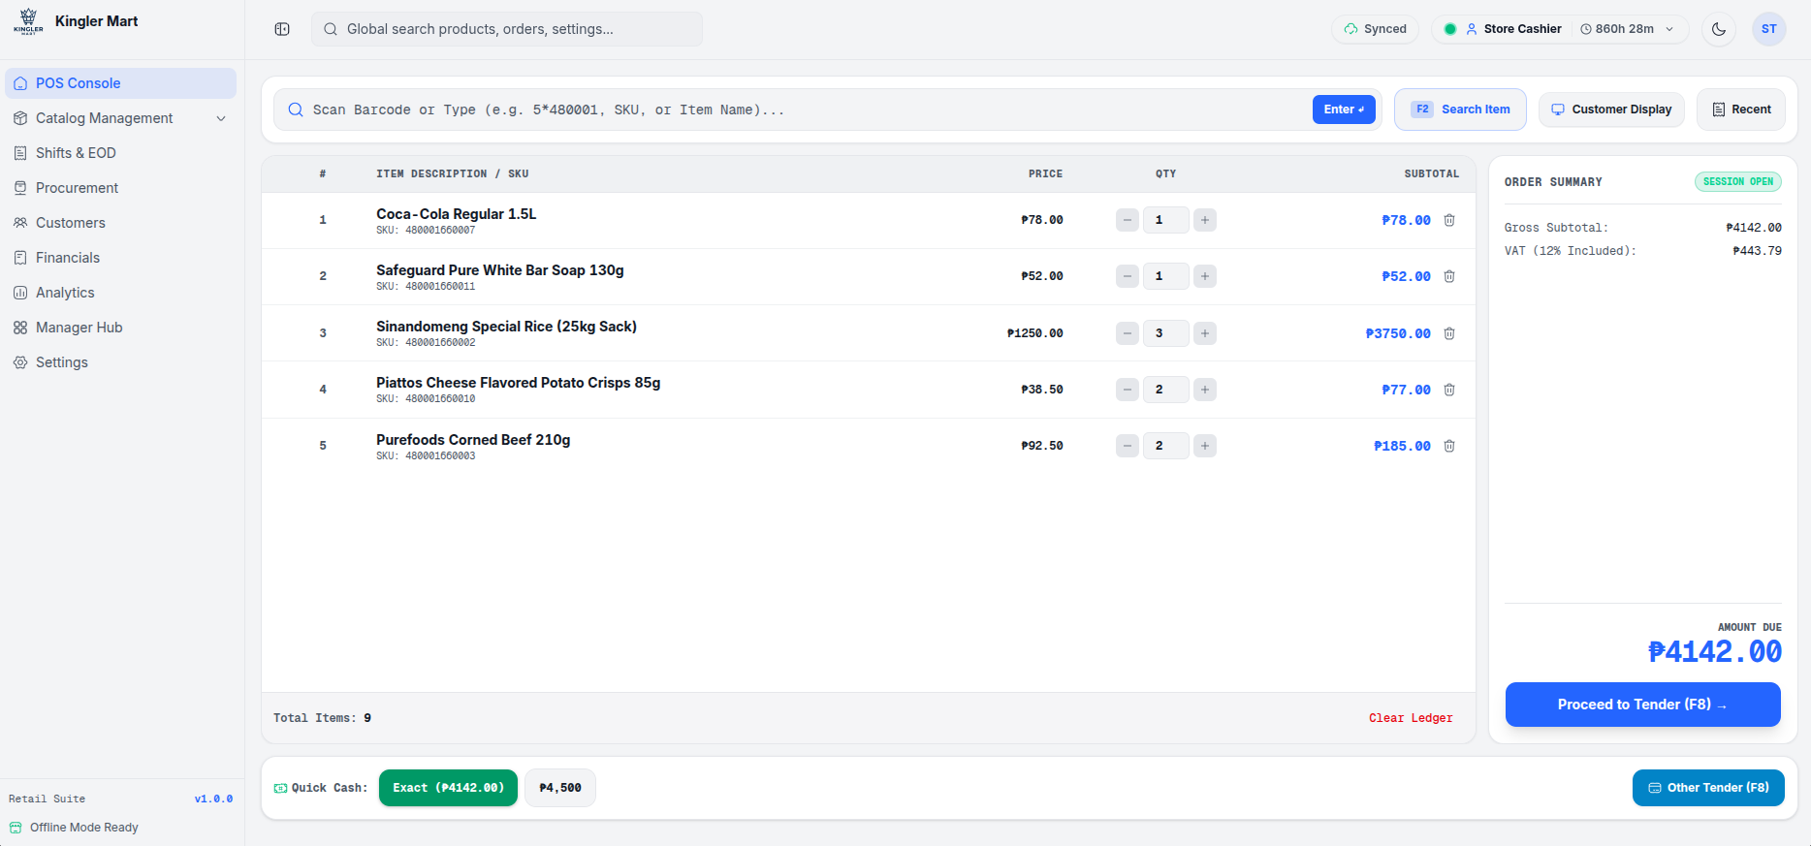Open Procurement section
The width and height of the screenshot is (1811, 846).
pyautogui.click(x=120, y=188)
